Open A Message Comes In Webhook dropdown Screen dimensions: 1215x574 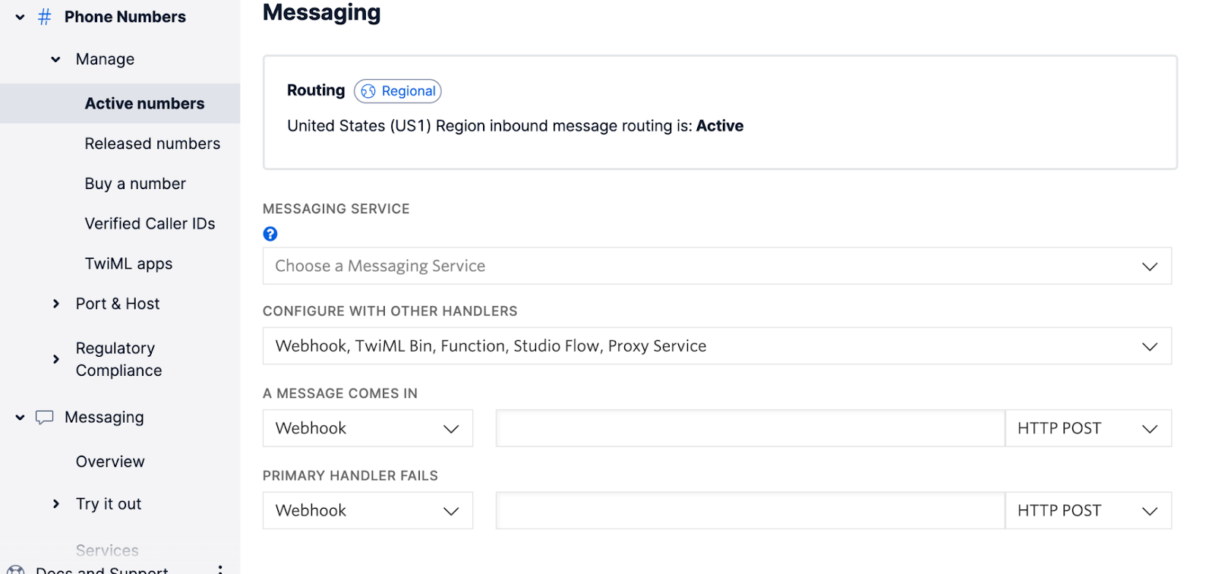coord(368,428)
